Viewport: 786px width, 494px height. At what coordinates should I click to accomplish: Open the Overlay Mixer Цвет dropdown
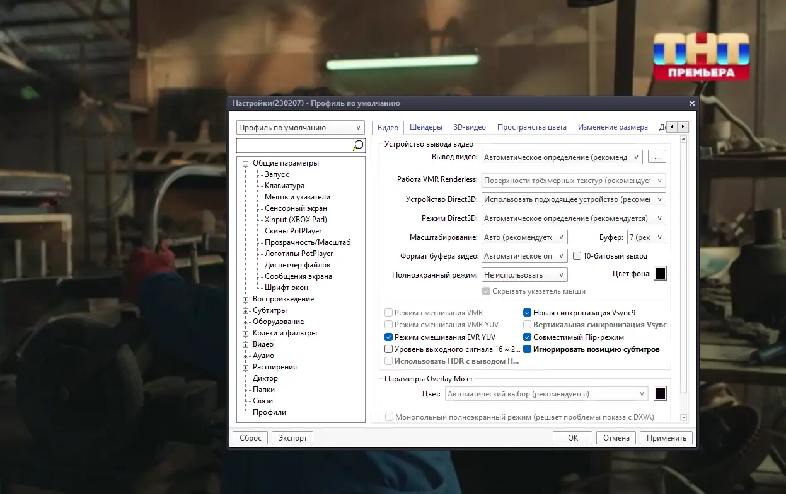click(x=546, y=394)
